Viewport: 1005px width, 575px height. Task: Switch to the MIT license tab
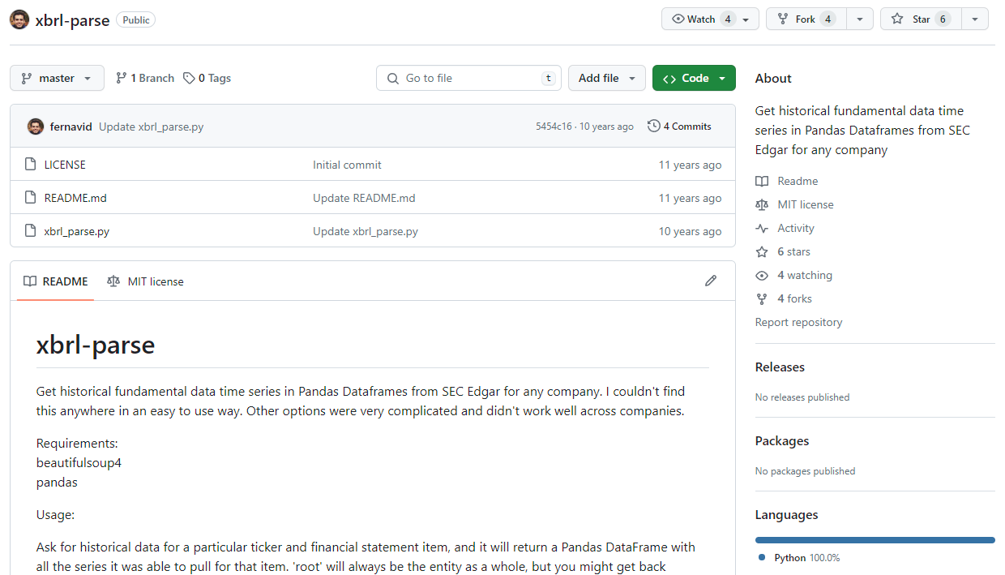tap(145, 281)
